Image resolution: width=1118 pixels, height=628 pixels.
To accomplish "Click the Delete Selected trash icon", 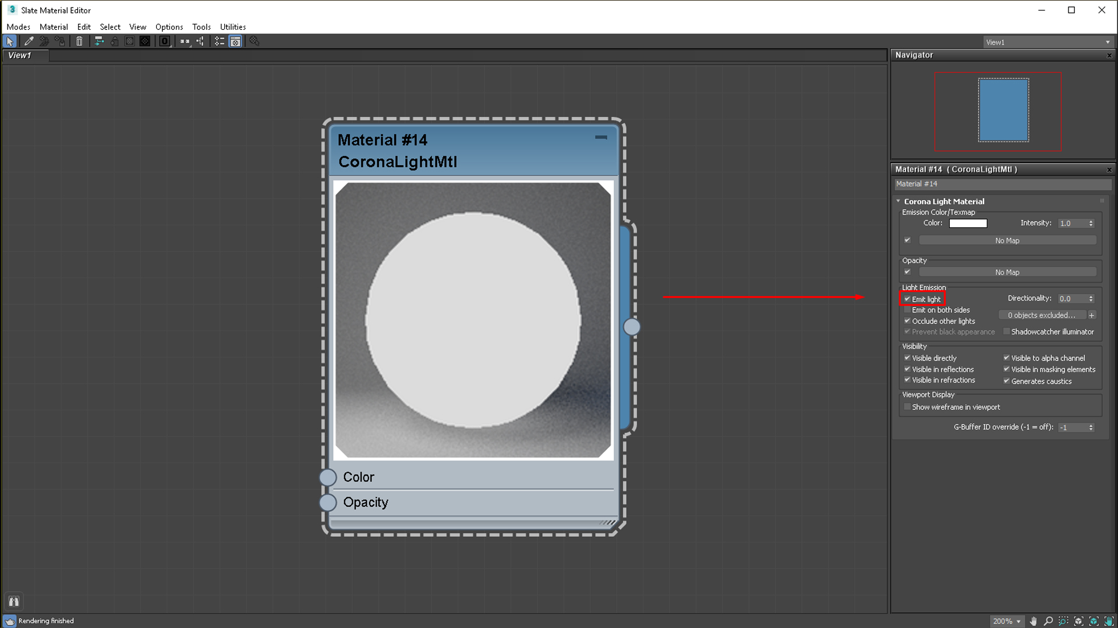I will pyautogui.click(x=79, y=41).
